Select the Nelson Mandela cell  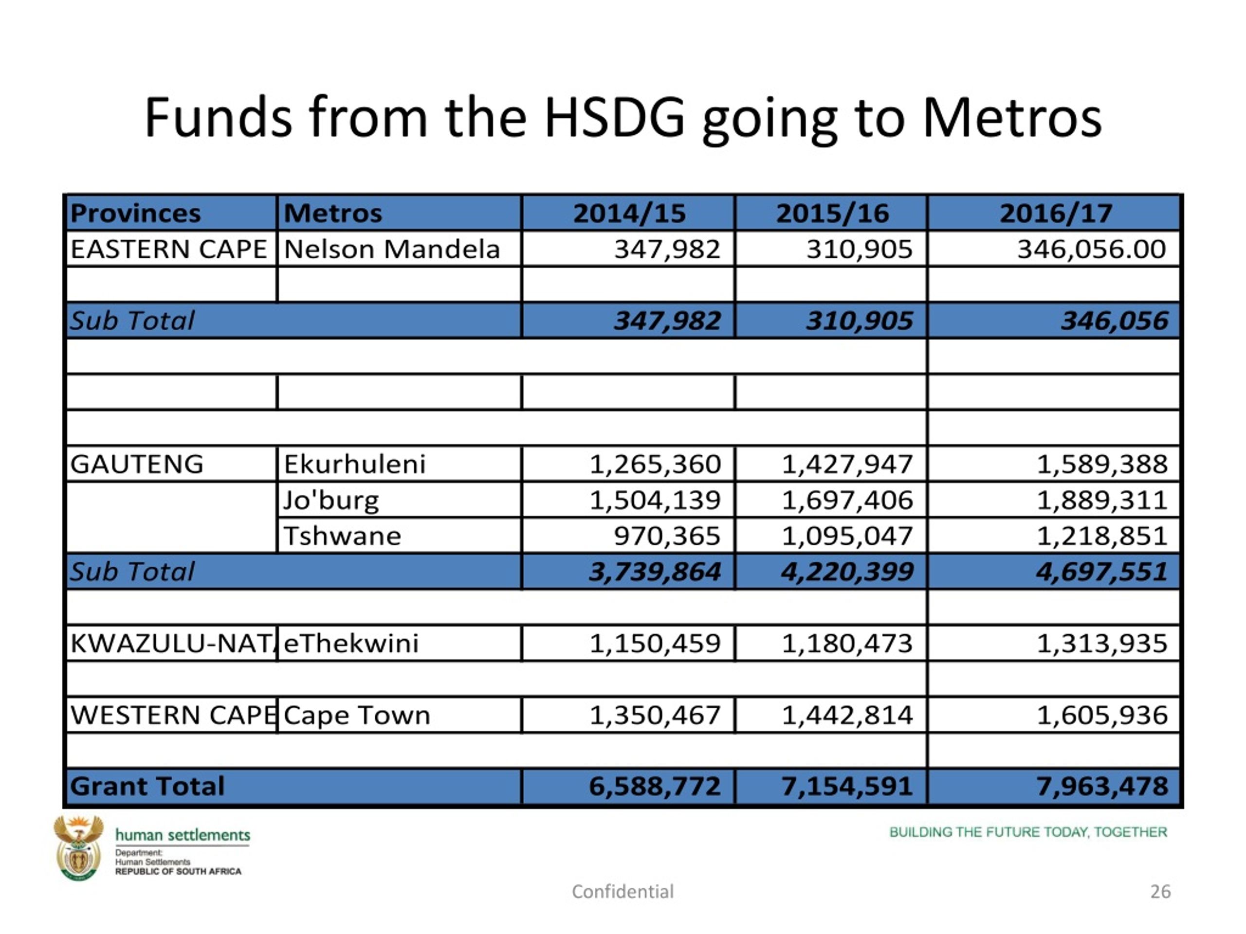tap(400, 249)
